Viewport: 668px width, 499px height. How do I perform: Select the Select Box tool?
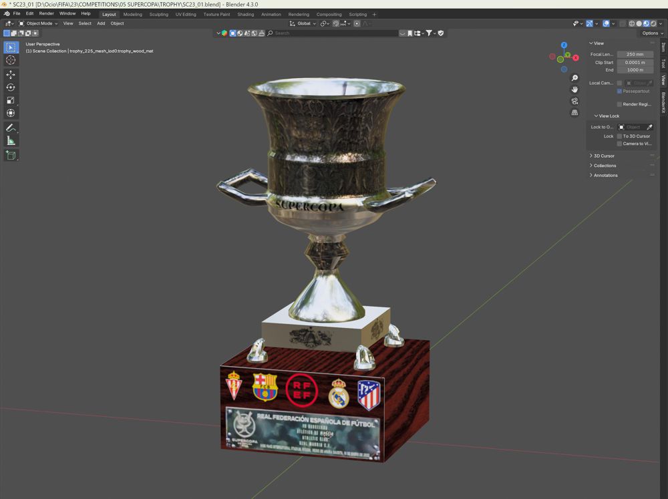click(11, 47)
